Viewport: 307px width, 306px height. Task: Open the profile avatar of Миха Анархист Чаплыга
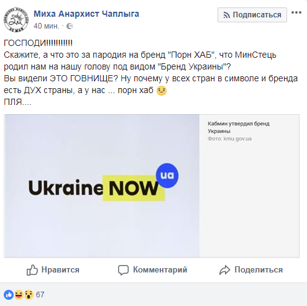click(16, 20)
